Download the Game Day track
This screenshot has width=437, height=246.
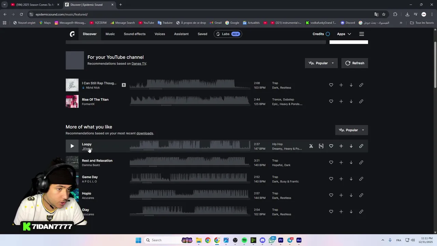tap(351, 179)
